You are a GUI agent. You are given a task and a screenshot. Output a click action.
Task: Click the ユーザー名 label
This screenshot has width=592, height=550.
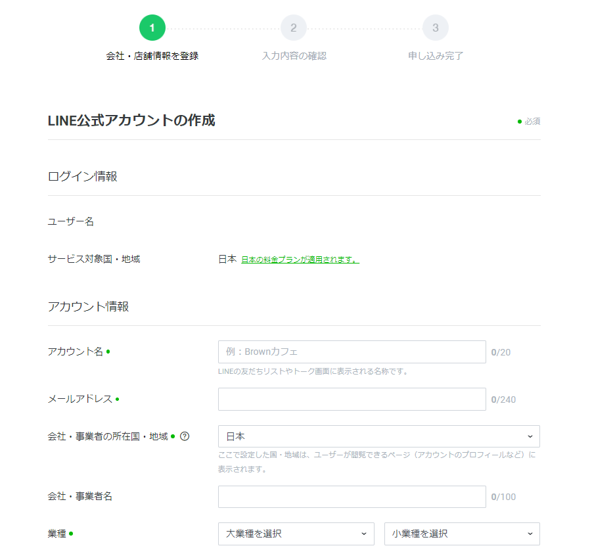(x=70, y=221)
